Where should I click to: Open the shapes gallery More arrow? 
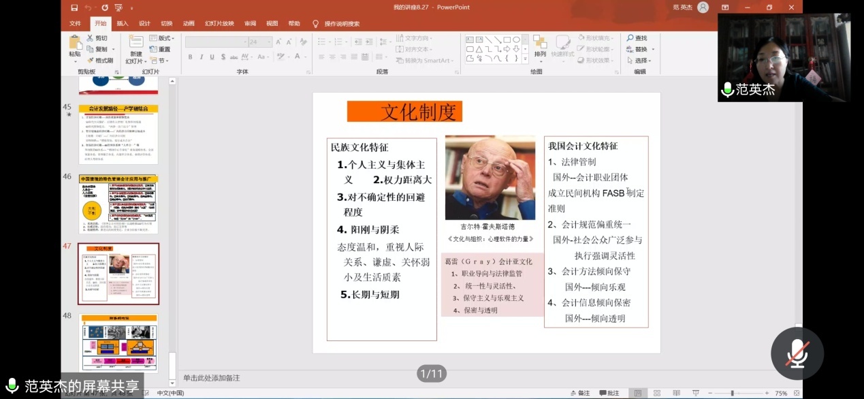525,59
